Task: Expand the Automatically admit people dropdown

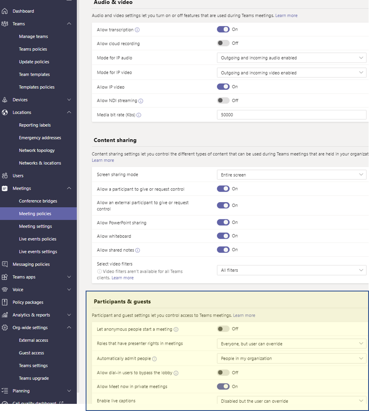Action: pyautogui.click(x=291, y=359)
